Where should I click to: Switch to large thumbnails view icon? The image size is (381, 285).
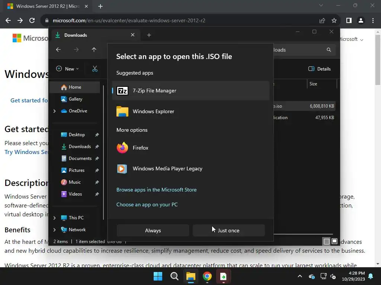[x=334, y=241]
